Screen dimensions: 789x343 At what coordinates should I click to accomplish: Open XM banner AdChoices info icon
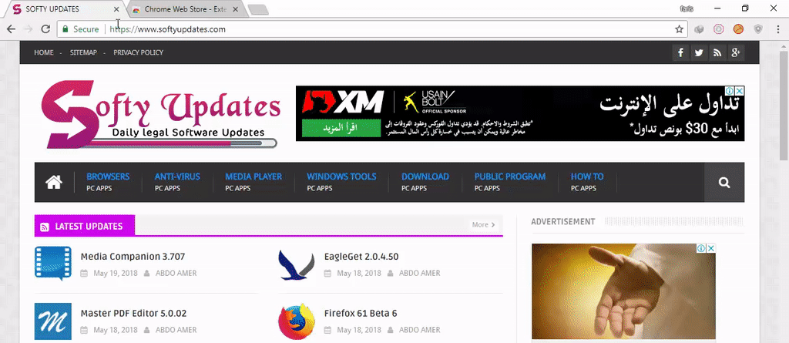click(730, 91)
